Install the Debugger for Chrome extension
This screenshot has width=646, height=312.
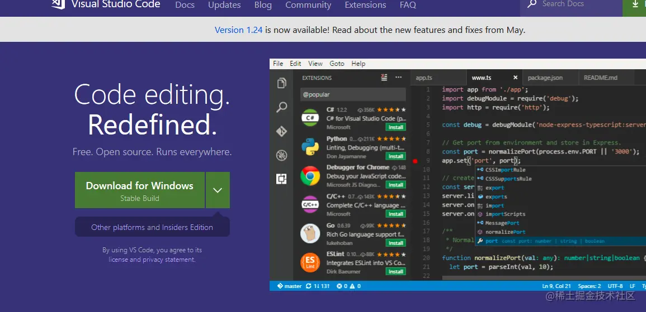pyautogui.click(x=396, y=185)
